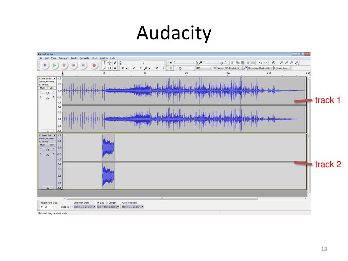The height and width of the screenshot is (261, 348).
Task: Skip to End of the project
Action: click(x=83, y=66)
